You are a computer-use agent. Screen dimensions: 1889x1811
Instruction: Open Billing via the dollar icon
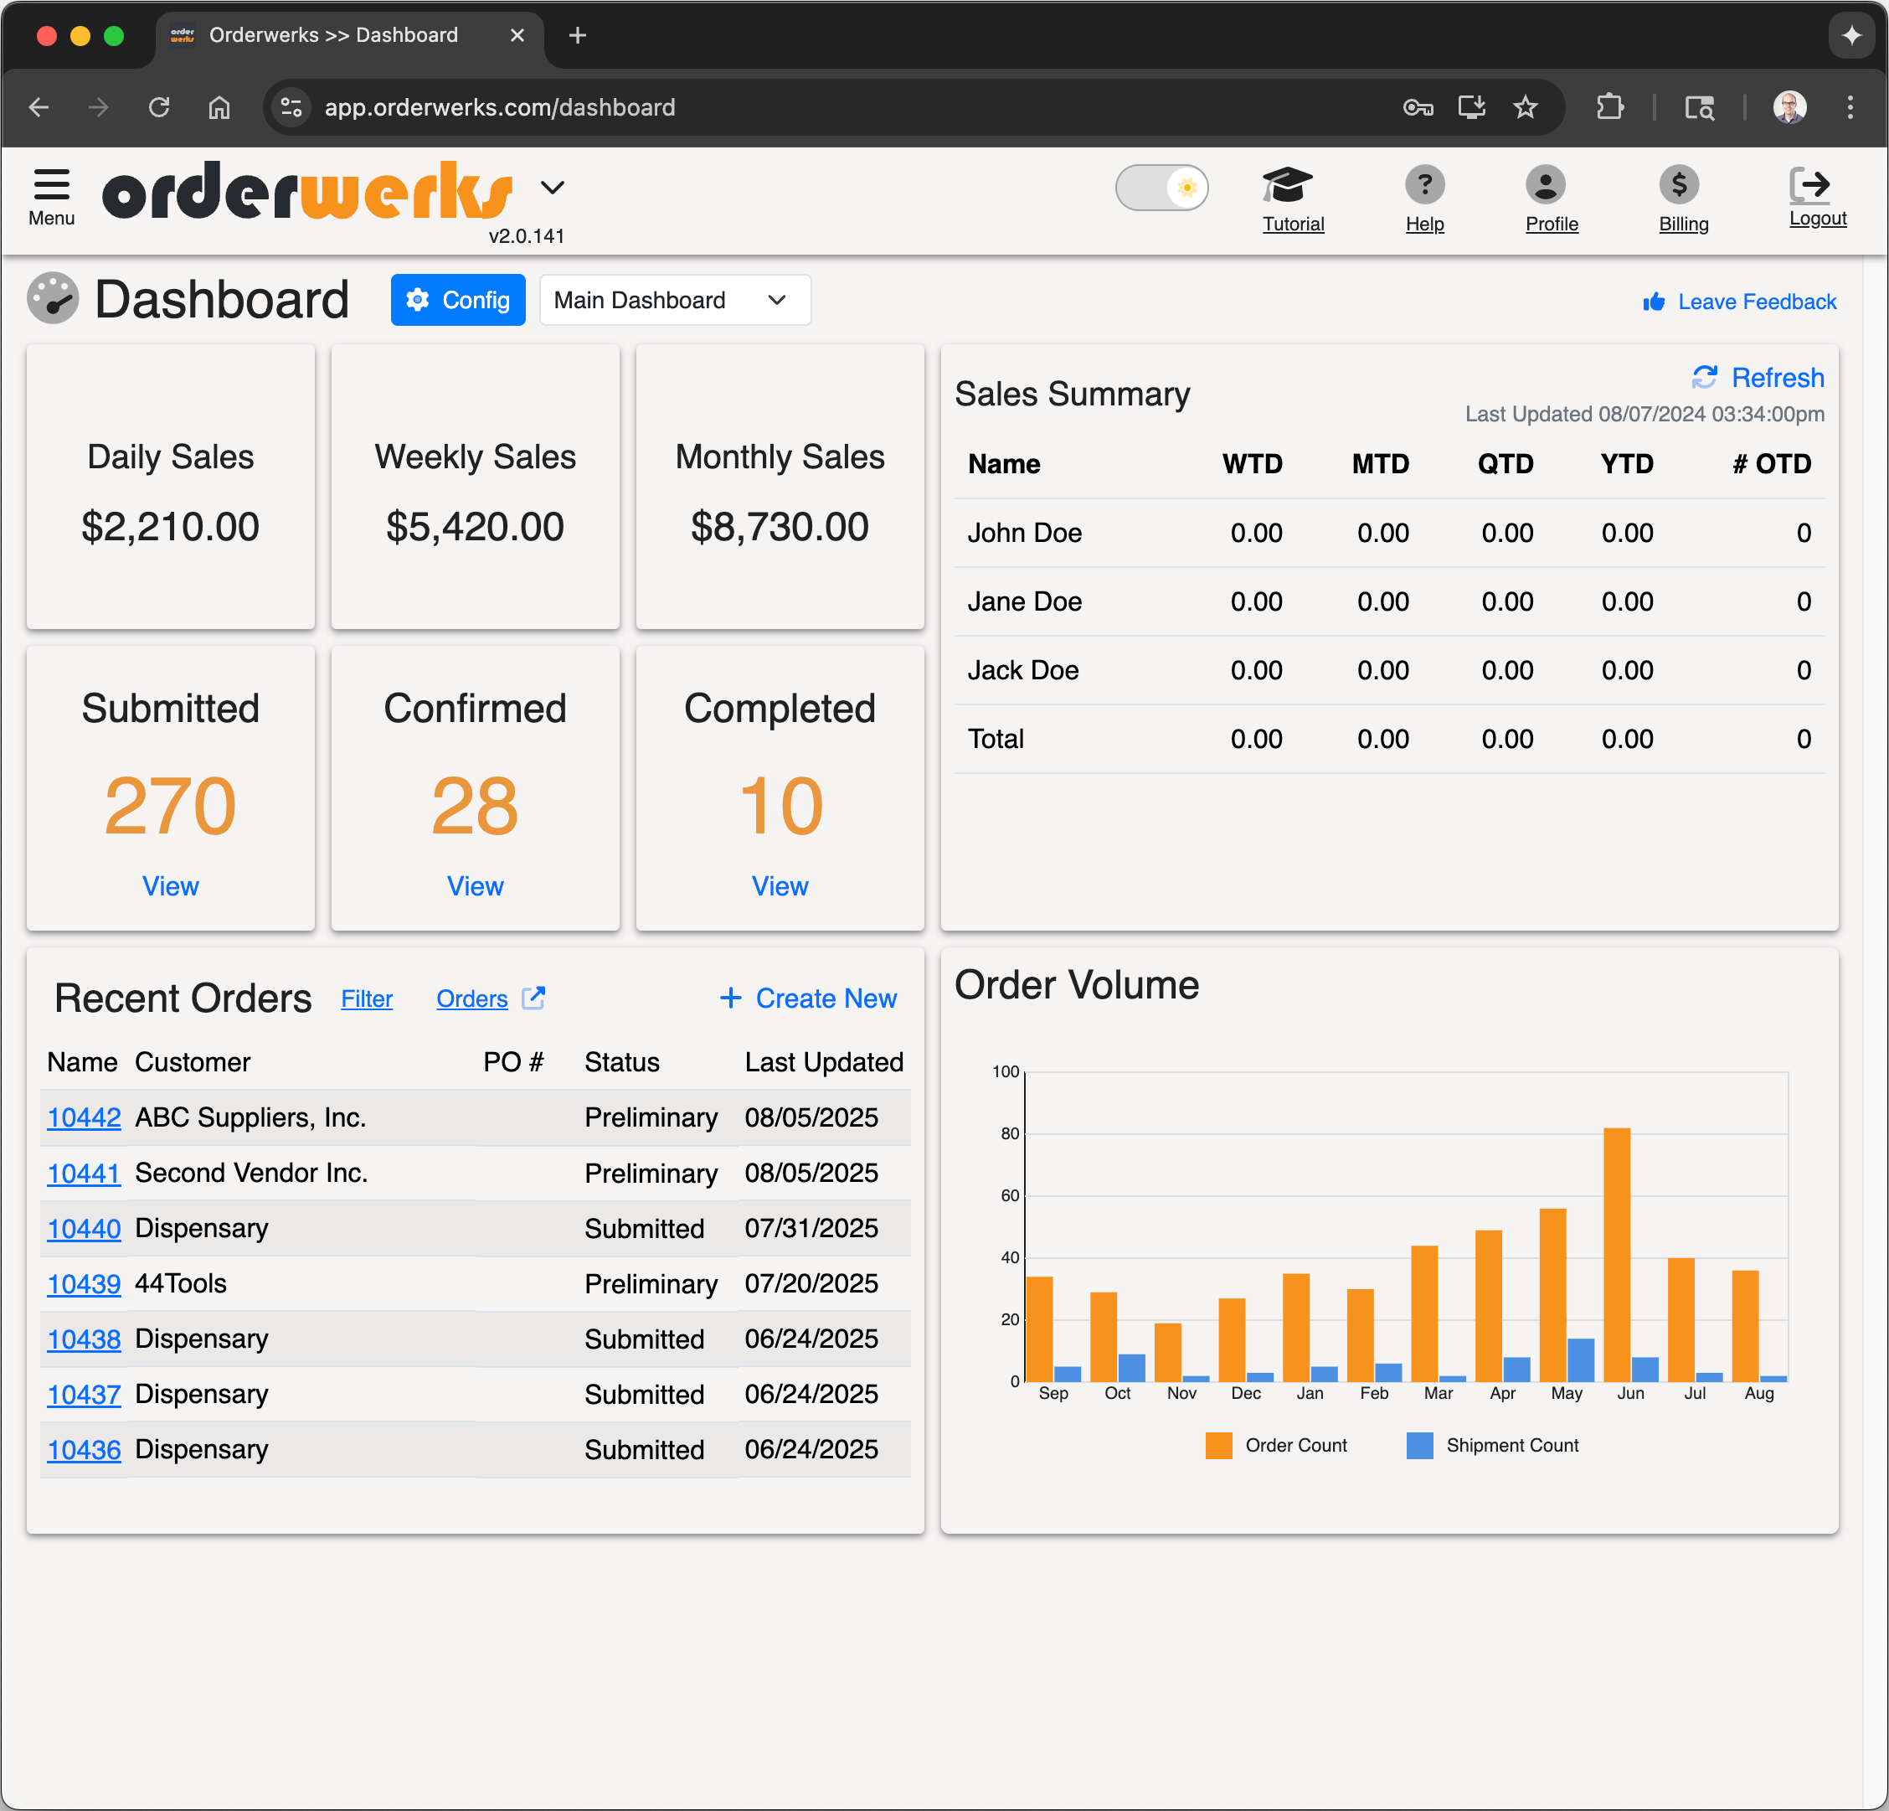(x=1680, y=184)
